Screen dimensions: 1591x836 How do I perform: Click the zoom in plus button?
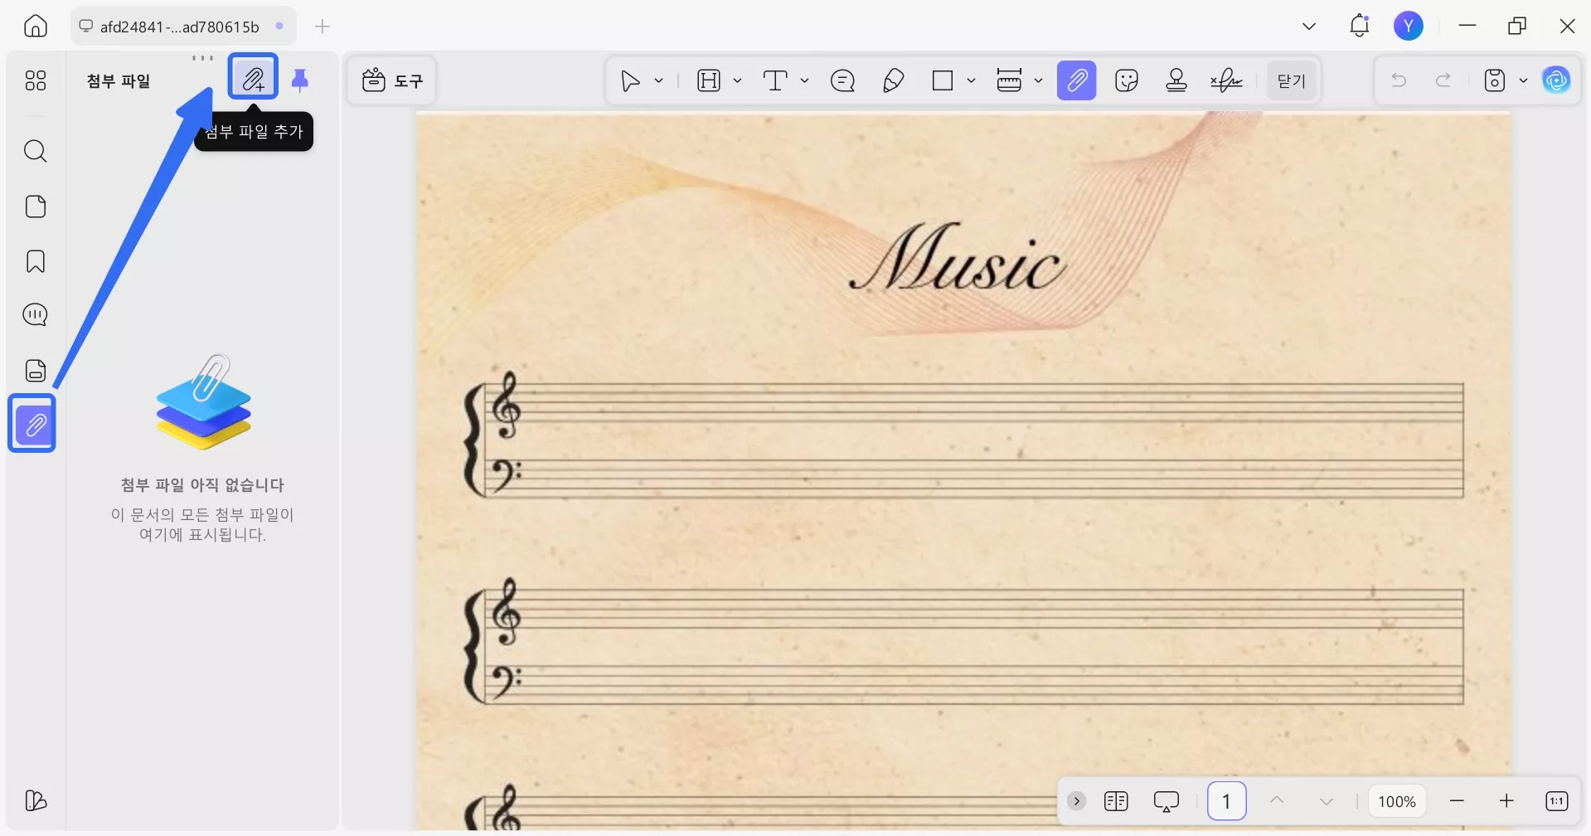pyautogui.click(x=1506, y=800)
